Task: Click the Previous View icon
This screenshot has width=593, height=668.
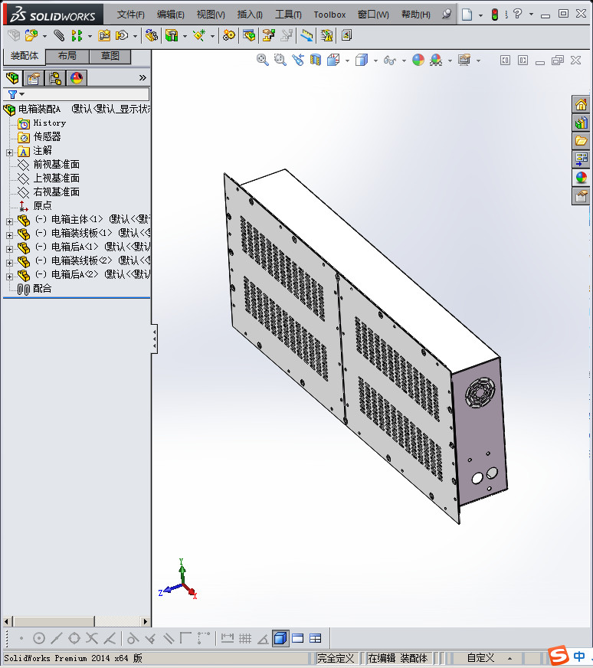Action: pos(298,60)
